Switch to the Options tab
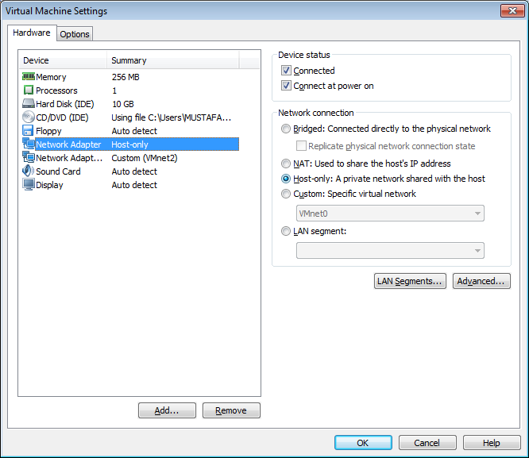The image size is (529, 458). (75, 34)
